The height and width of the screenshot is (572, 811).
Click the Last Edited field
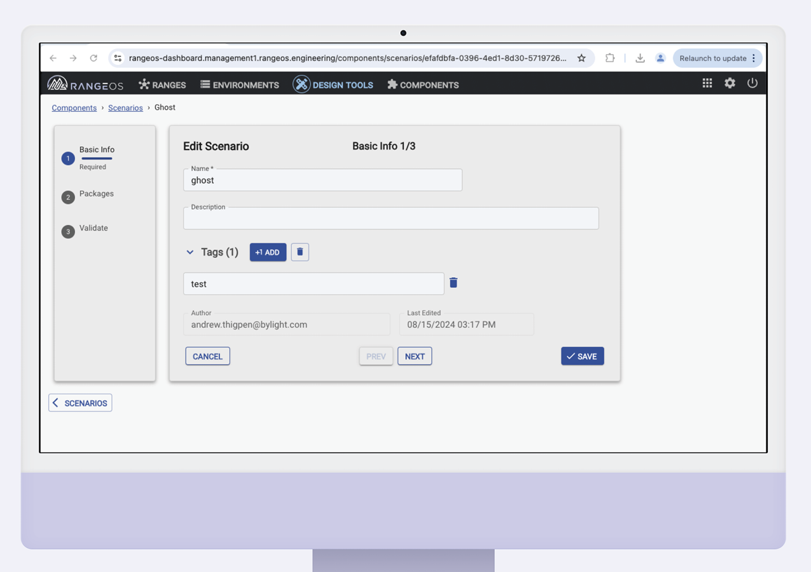click(x=466, y=324)
